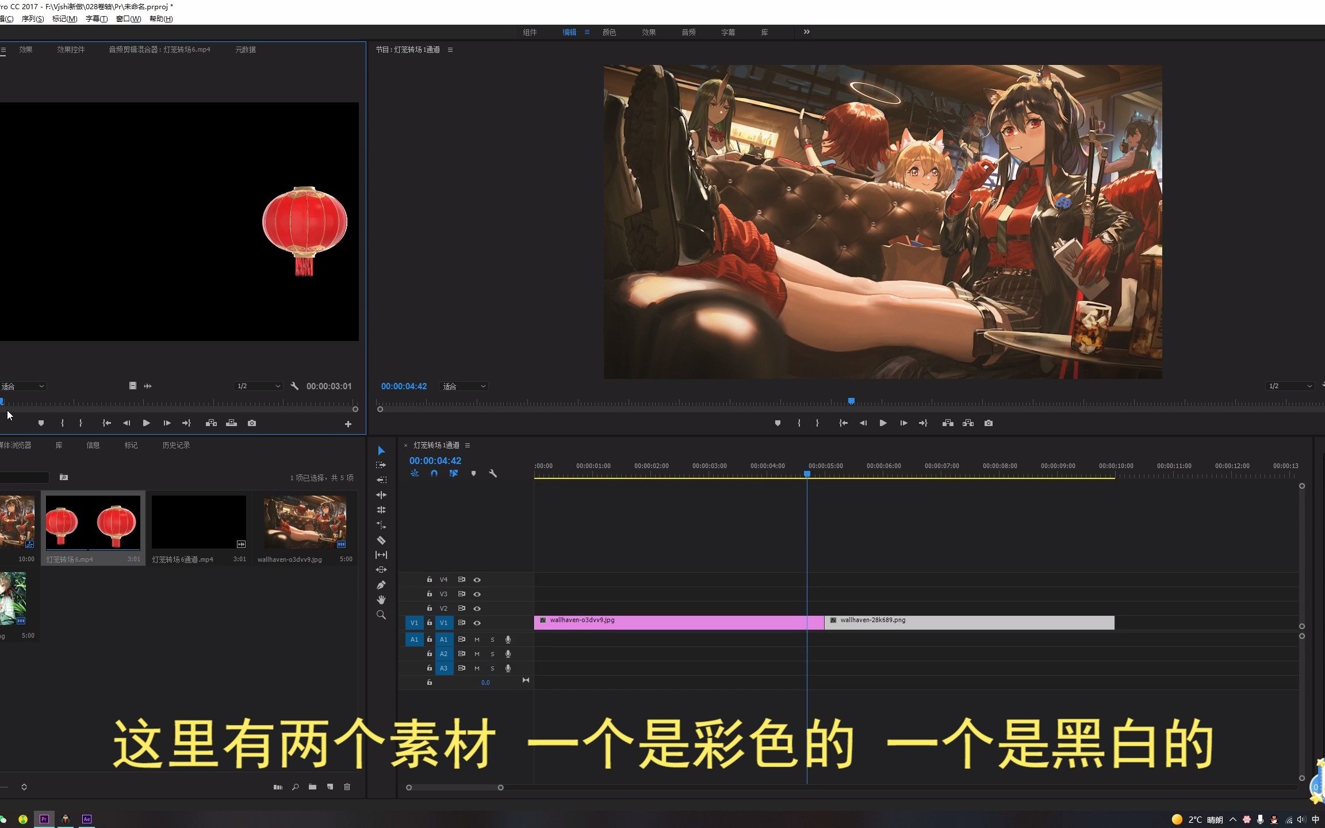This screenshot has width=1325, height=828.
Task: Click Export Frame camera icon in Program monitor
Action: (x=988, y=423)
